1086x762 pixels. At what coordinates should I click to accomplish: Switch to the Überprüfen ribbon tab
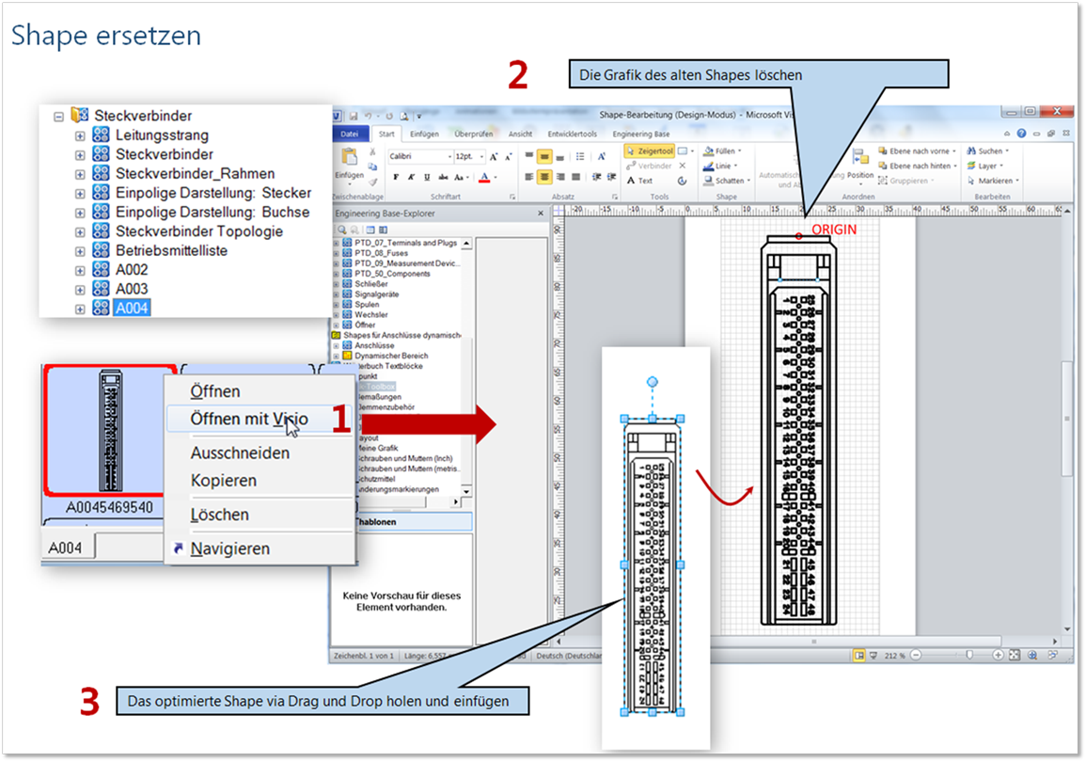pos(474,135)
